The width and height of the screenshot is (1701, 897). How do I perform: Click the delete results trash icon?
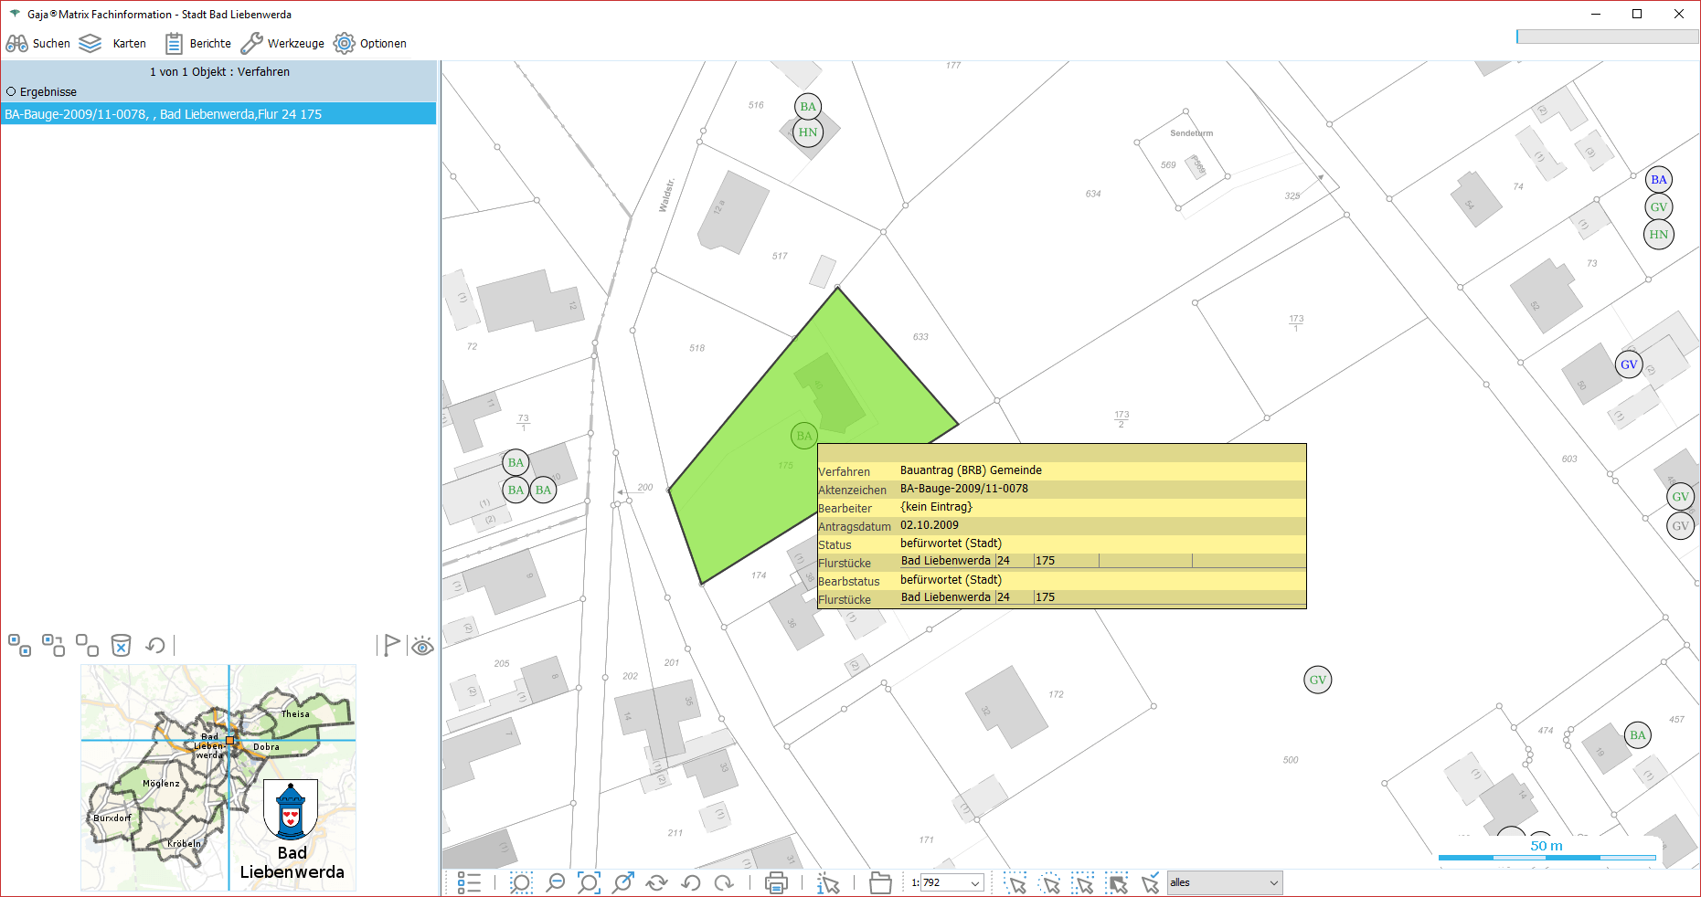[121, 646]
